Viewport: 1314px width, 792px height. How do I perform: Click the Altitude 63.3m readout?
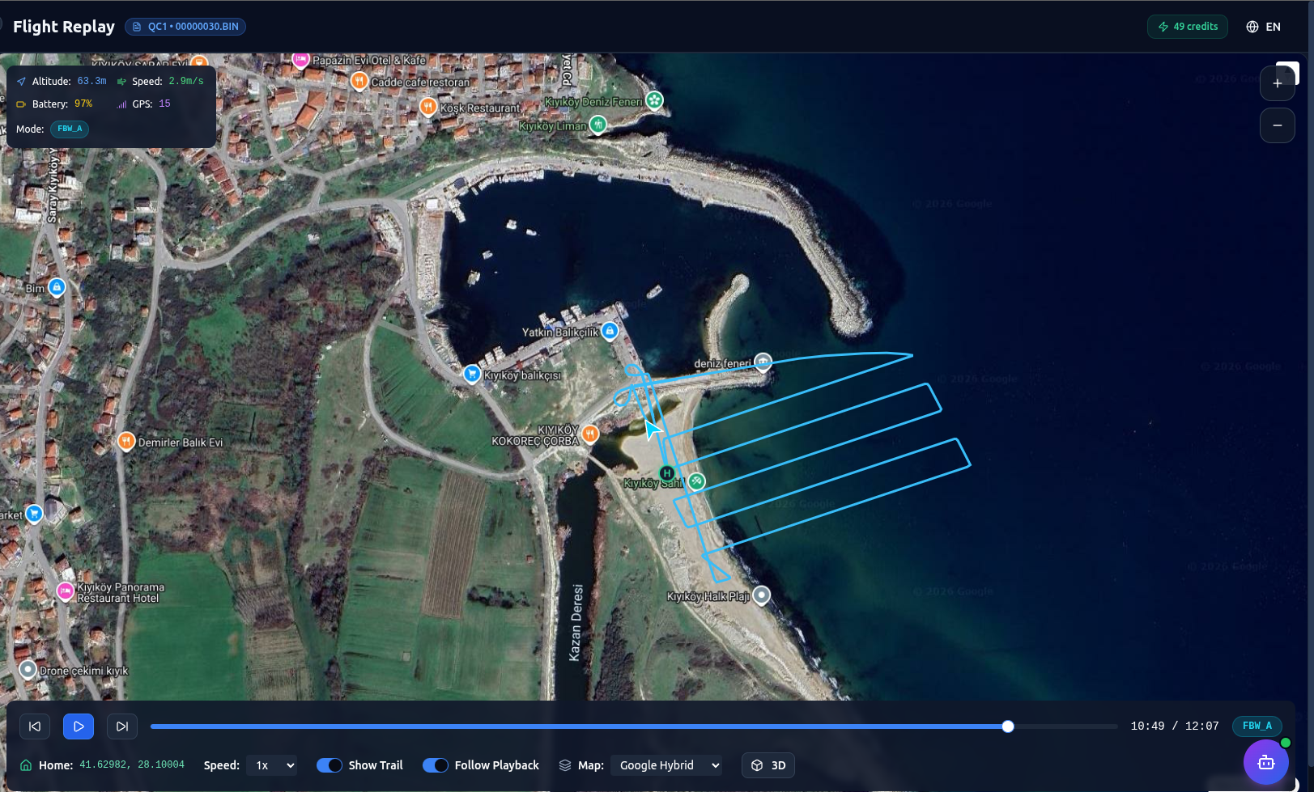pos(62,81)
